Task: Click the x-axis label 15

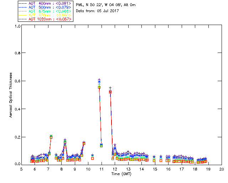Action: pos(155,169)
